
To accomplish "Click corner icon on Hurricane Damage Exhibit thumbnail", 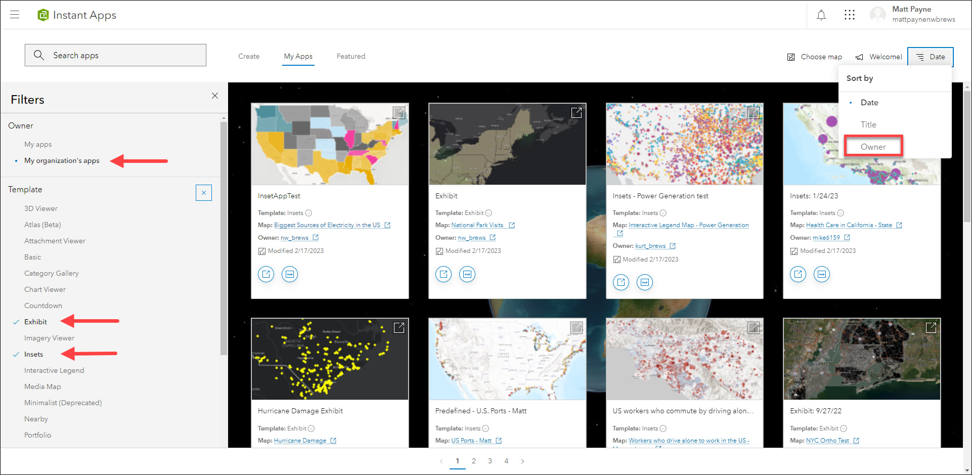I will (399, 327).
